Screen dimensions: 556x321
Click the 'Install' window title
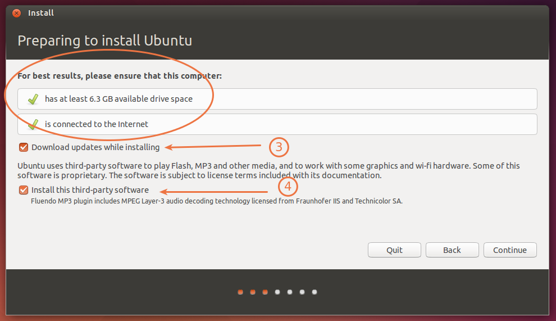pos(41,13)
